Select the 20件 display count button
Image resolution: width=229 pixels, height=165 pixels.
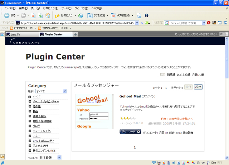[x=198, y=87]
